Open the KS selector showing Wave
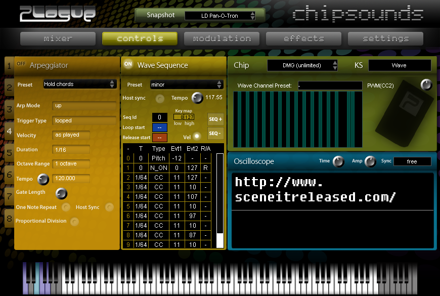Viewport: 440px width, 296px height. click(400, 65)
